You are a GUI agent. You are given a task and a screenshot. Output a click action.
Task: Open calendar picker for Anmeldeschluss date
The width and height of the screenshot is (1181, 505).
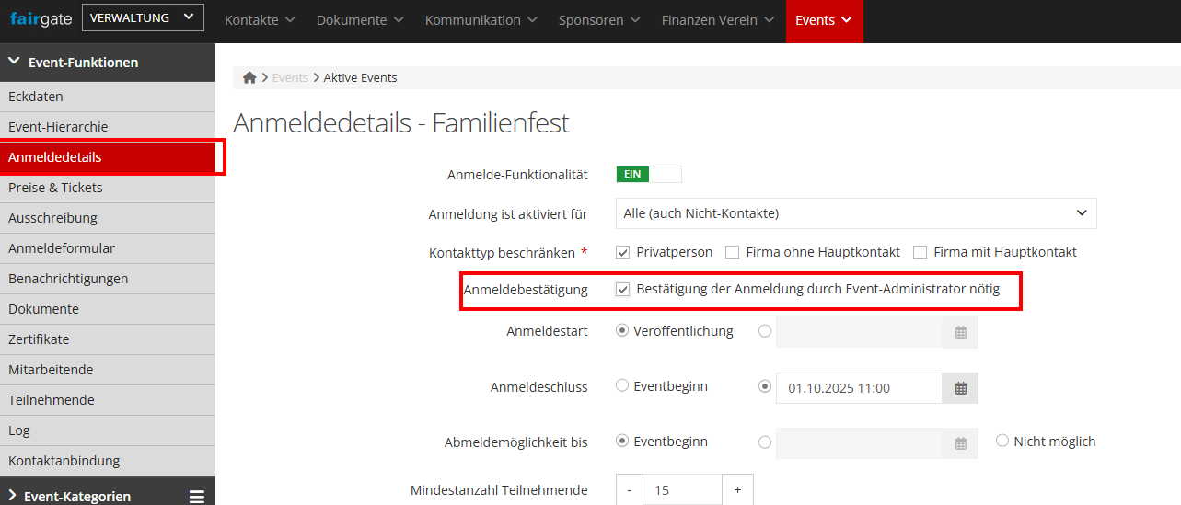pyautogui.click(x=960, y=388)
